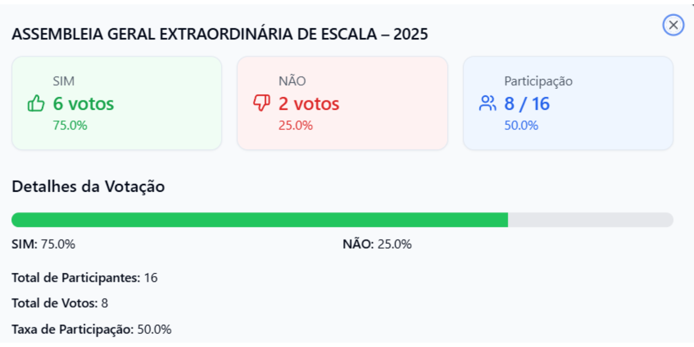Viewport: 694px width, 347px height.
Task: Click the 'SIM: 75.0%' label below bar
Action: tap(43, 244)
